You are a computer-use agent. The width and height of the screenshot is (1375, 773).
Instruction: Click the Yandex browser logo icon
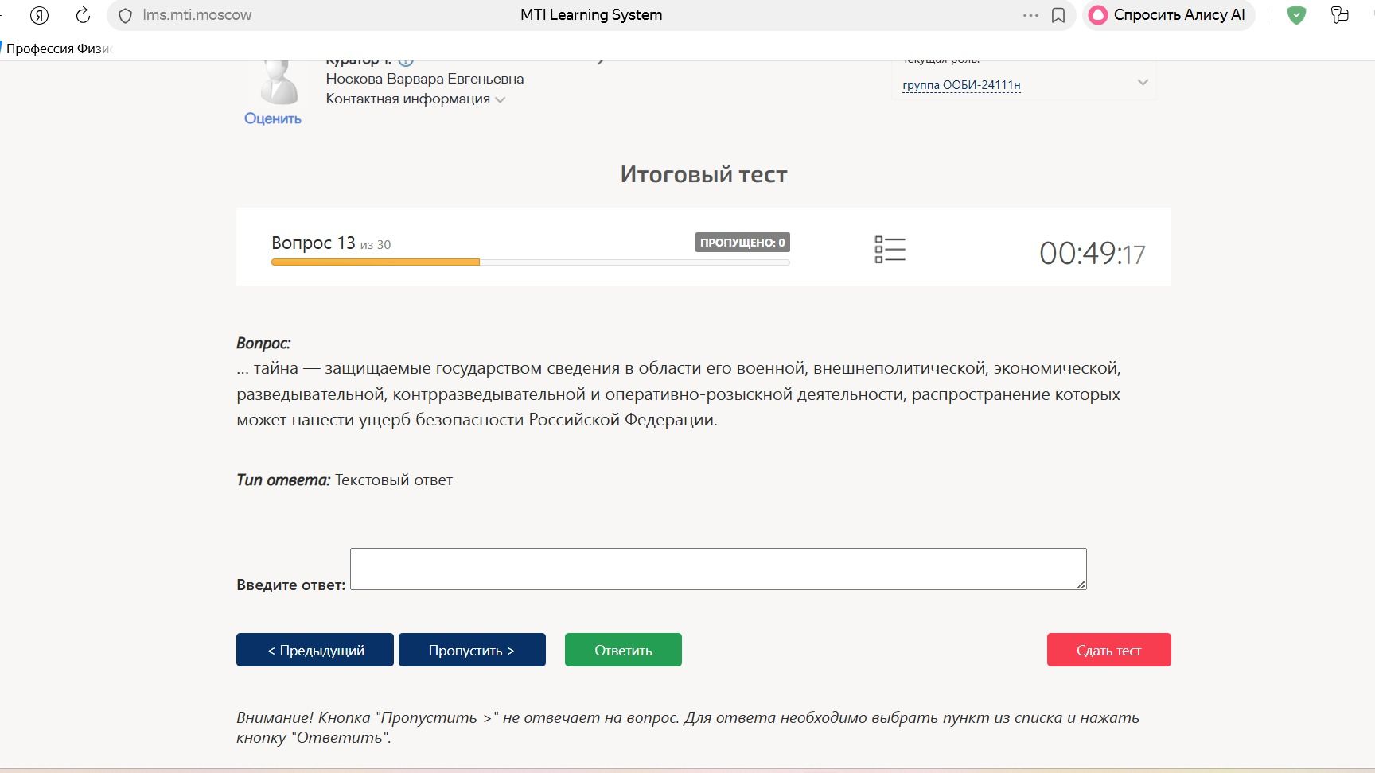pyautogui.click(x=39, y=15)
